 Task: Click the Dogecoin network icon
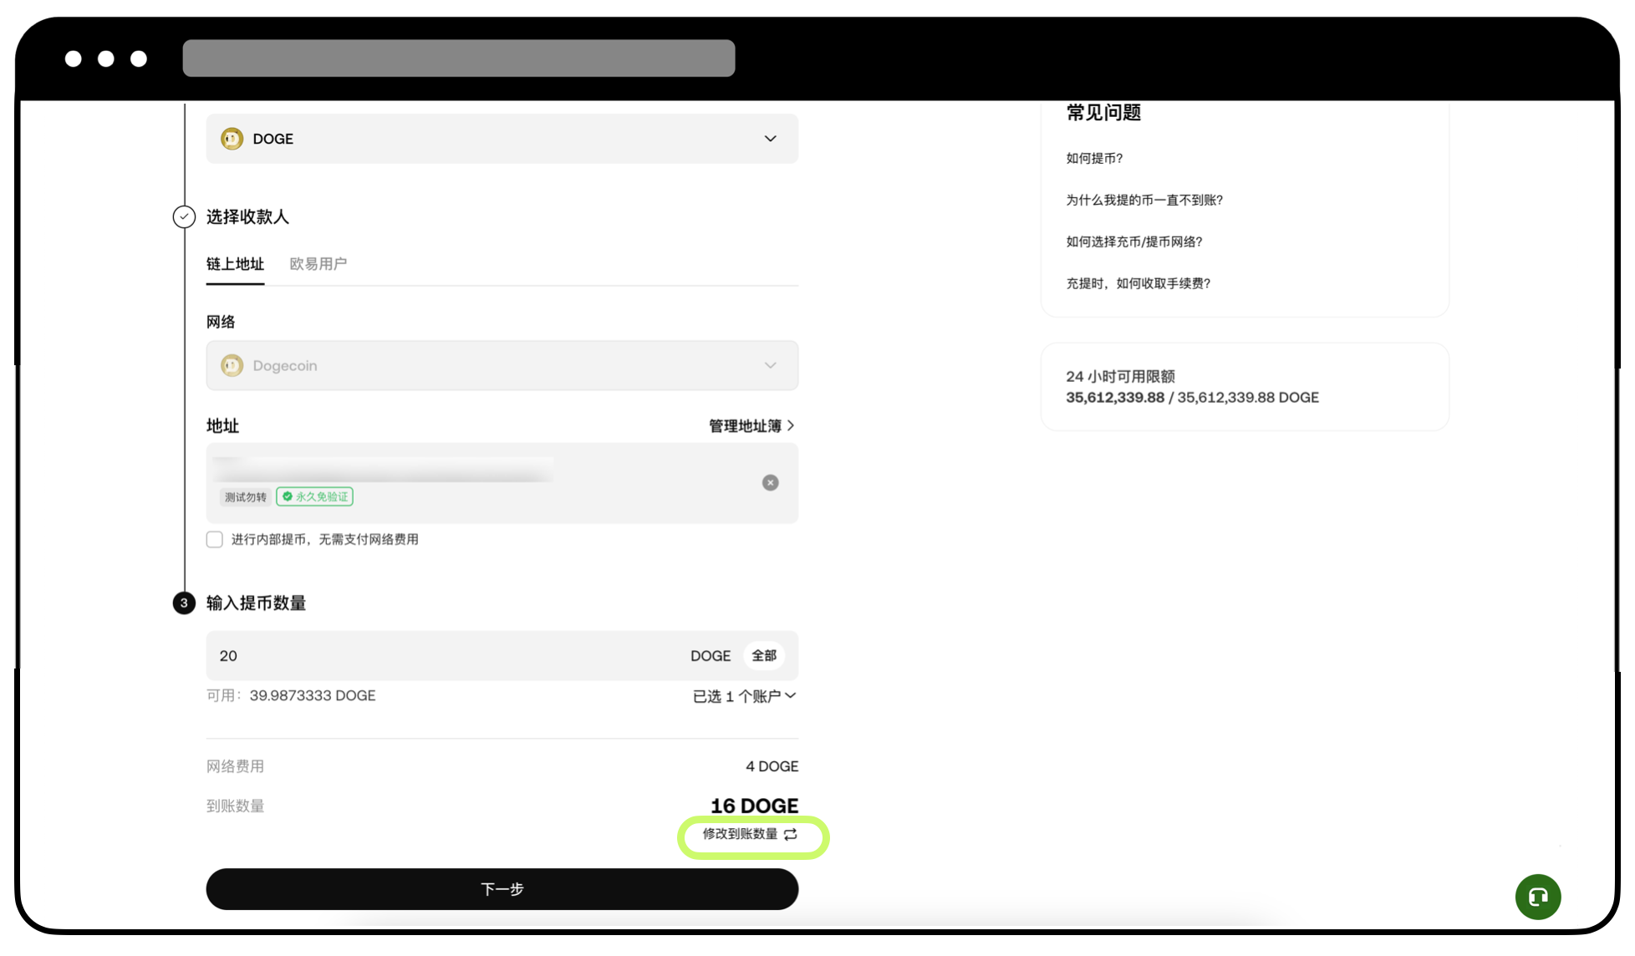point(232,365)
